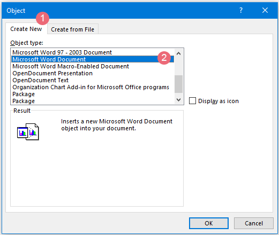Click the help question mark icon
This screenshot has height=235, width=279.
(241, 10)
